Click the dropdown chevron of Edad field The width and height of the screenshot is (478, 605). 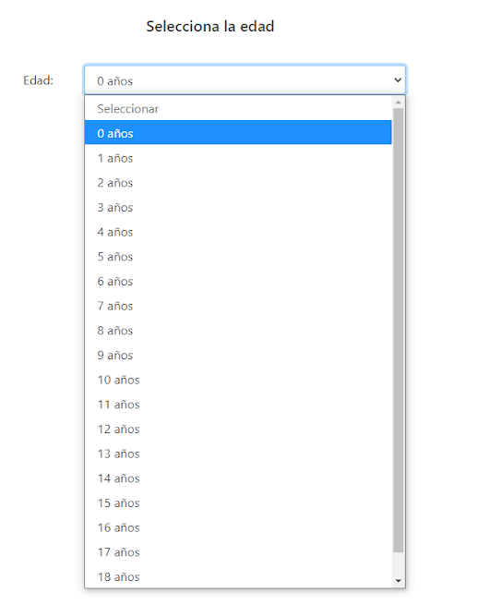click(x=398, y=79)
